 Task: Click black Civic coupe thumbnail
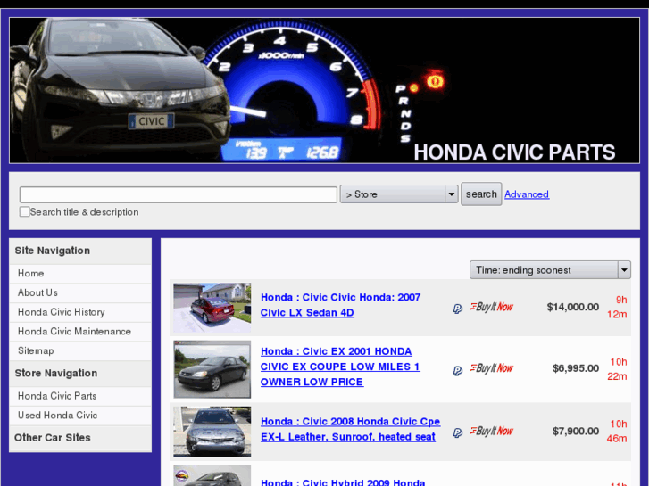click(x=212, y=369)
